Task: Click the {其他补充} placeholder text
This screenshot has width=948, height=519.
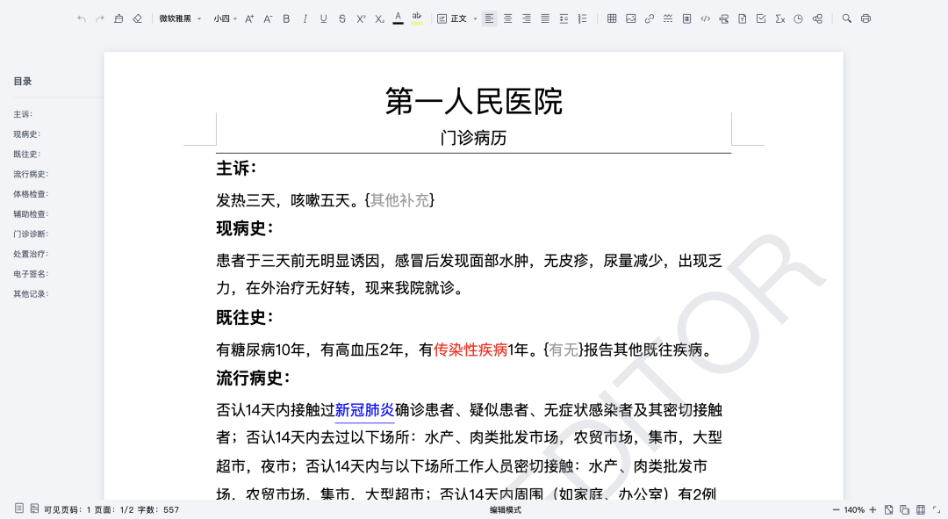Action: [x=401, y=199]
